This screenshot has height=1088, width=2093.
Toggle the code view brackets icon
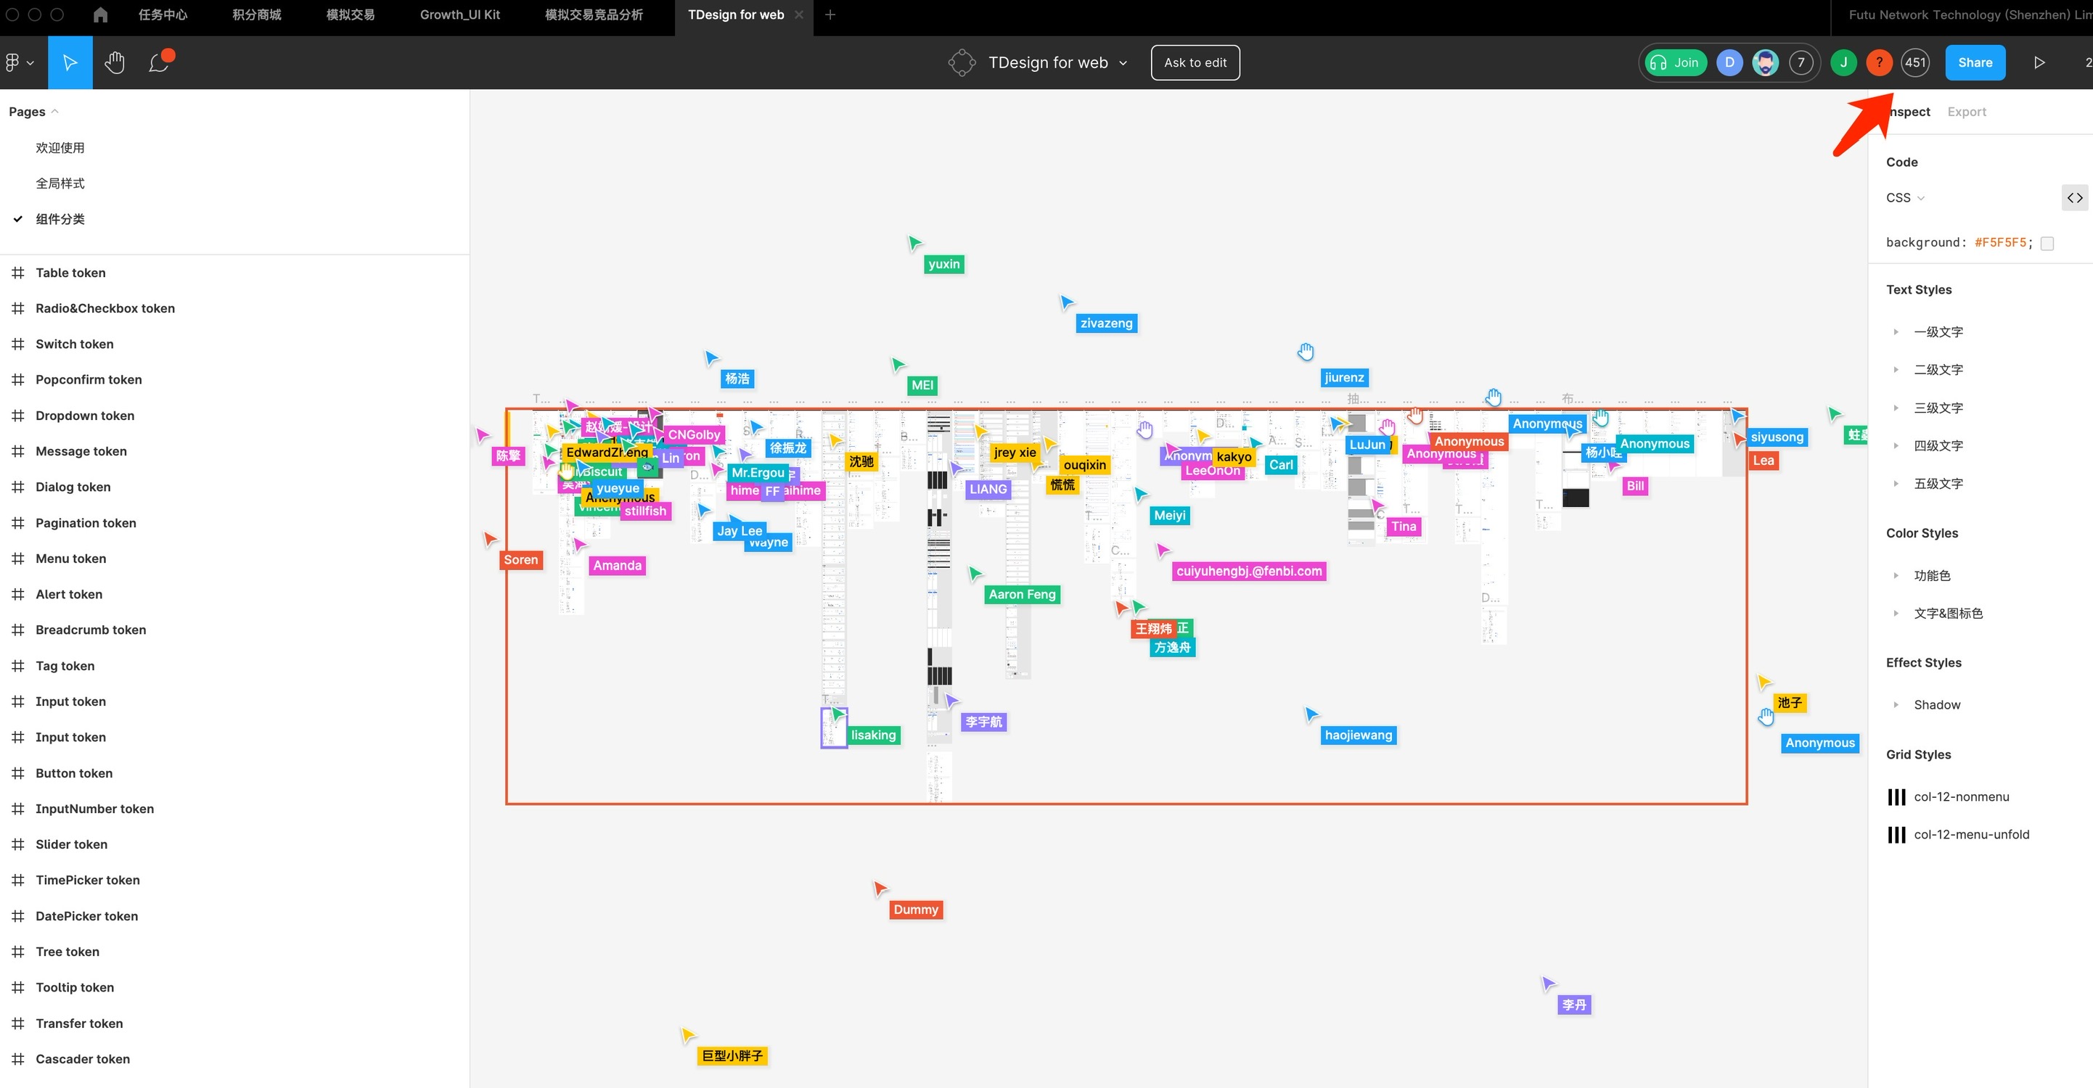tap(2074, 197)
